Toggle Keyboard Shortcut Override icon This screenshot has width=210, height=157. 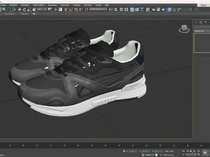[x=60, y=10]
